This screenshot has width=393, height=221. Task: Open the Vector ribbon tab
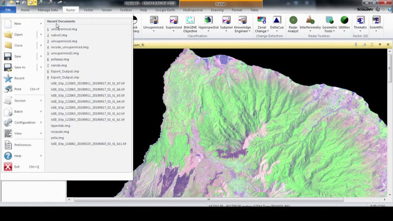[88, 10]
